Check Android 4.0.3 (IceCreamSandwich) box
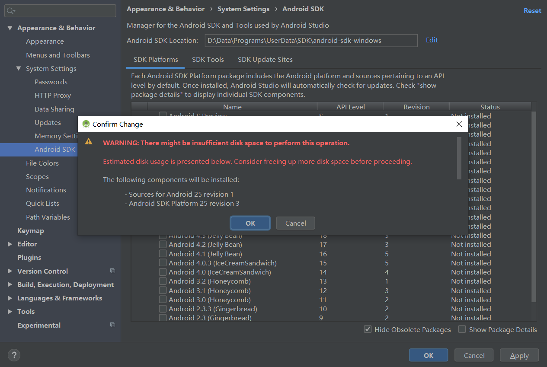 [163, 263]
